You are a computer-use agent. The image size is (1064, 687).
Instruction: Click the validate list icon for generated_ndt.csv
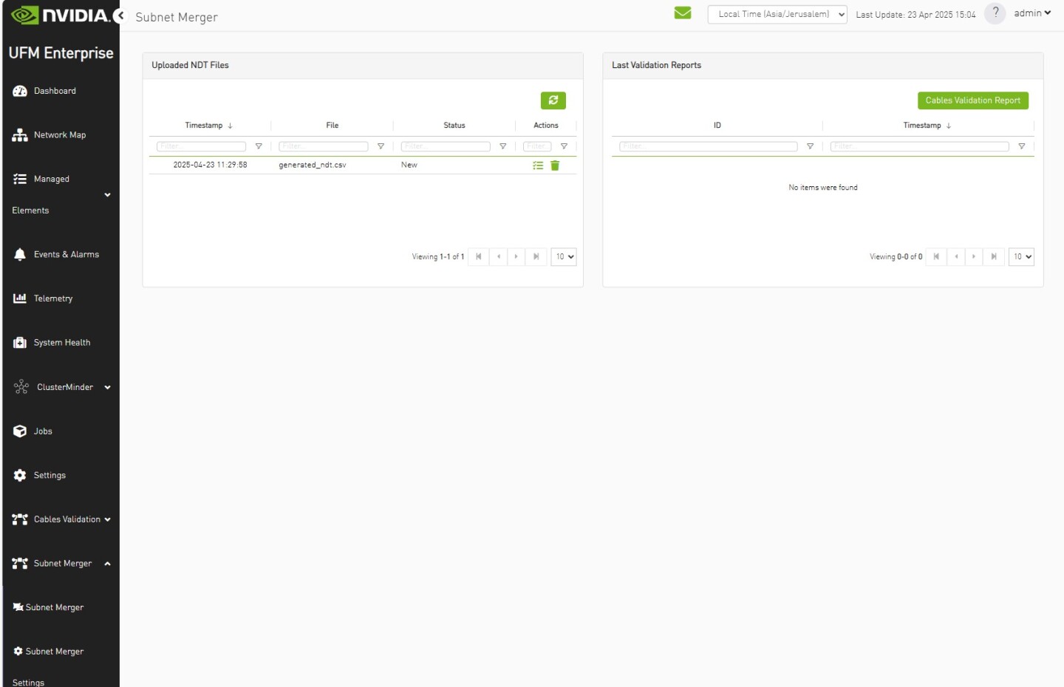538,165
